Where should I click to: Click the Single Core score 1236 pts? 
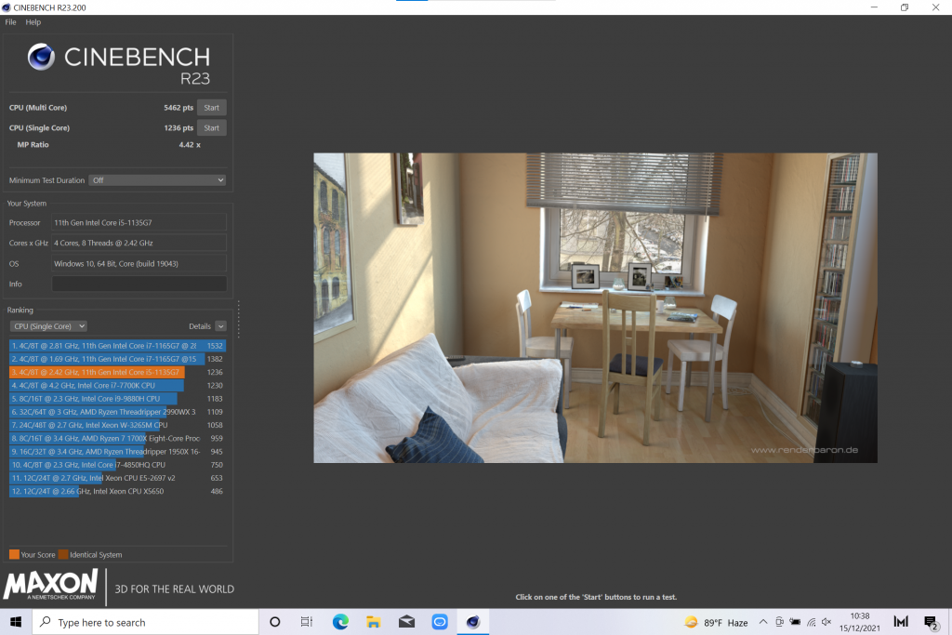point(178,128)
